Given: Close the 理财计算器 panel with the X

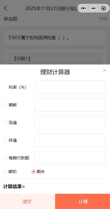Looking at the screenshot, I should click(105, 70).
